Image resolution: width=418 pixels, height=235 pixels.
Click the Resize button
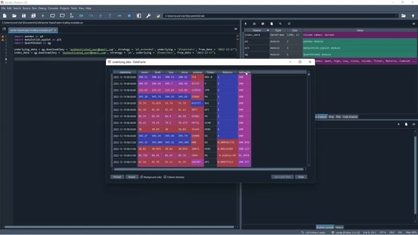point(132,177)
